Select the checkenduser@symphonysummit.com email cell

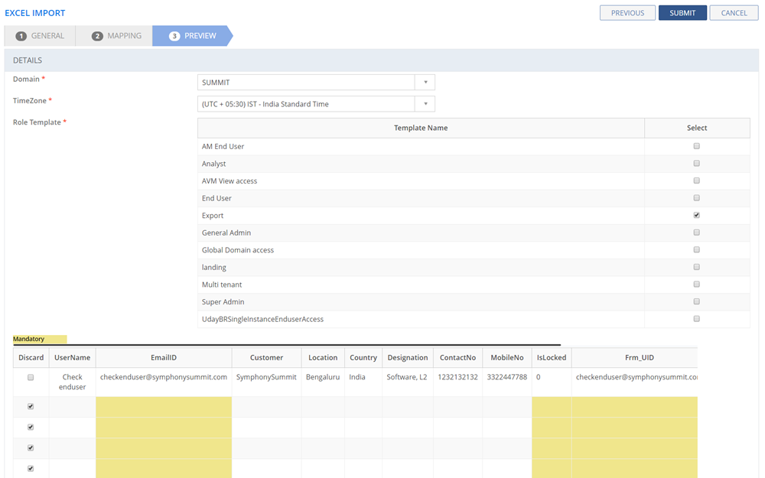coord(164,377)
